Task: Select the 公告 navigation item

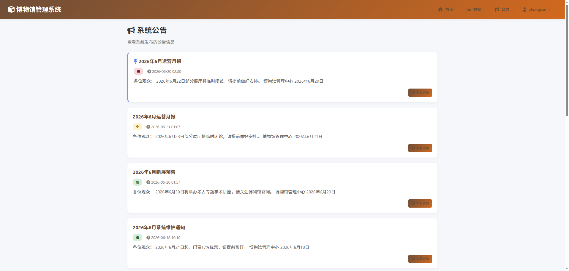Action: tap(502, 9)
